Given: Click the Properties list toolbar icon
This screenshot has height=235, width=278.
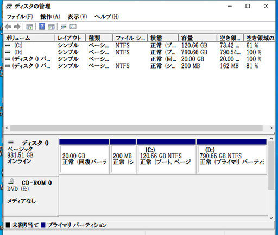Looking at the screenshot, I should [x=73, y=27].
